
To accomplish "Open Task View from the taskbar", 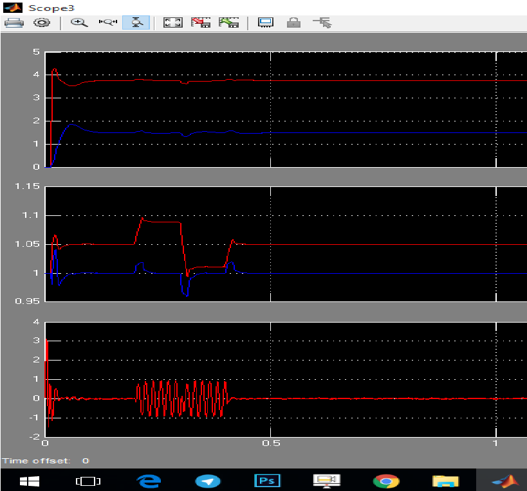I will pyautogui.click(x=89, y=480).
